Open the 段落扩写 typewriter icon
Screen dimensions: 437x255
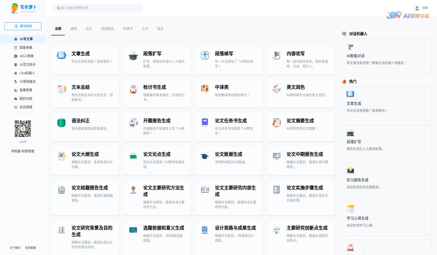coord(133,56)
